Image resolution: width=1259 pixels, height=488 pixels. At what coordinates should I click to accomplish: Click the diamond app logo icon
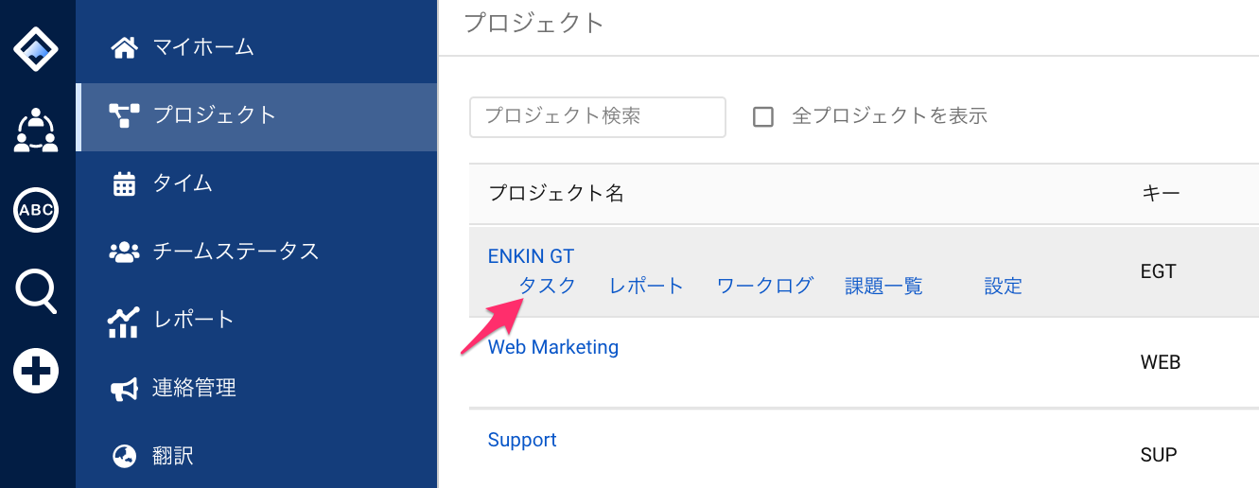36,48
